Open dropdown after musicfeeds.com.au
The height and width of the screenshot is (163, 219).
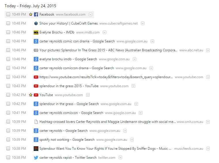tap(208, 149)
